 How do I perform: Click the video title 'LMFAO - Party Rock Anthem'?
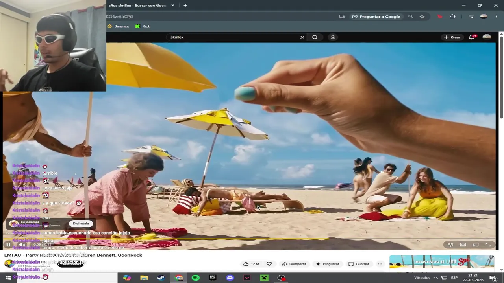[x=73, y=255]
